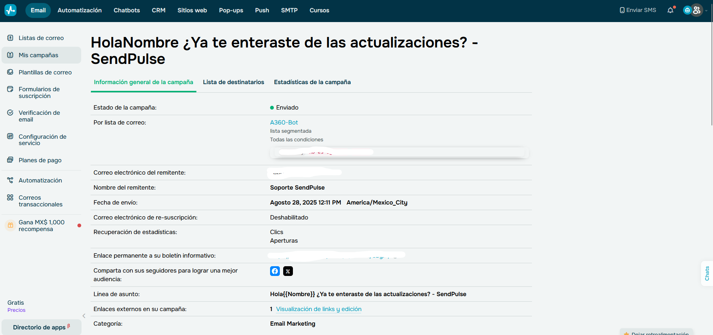Image resolution: width=713 pixels, height=335 pixels.
Task: Open Directorio de apps
Action: [42, 327]
